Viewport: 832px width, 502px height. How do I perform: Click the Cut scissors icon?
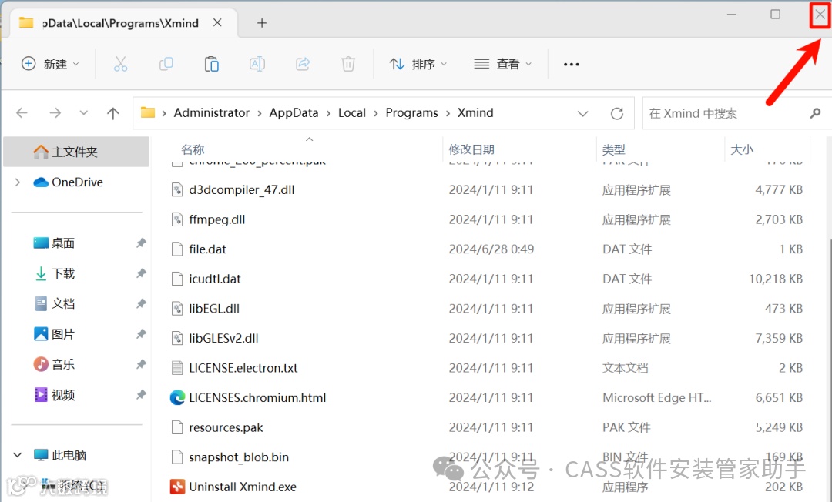tap(120, 64)
